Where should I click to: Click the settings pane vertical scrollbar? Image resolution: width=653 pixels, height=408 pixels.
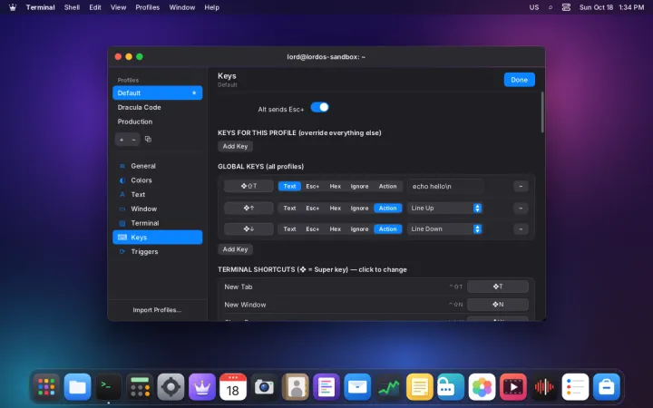coord(542,112)
